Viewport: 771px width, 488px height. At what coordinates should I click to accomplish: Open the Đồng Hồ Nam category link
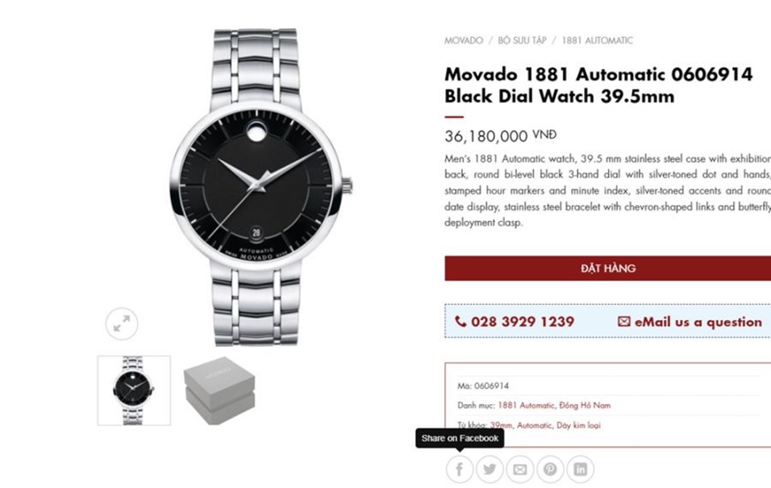tap(586, 406)
